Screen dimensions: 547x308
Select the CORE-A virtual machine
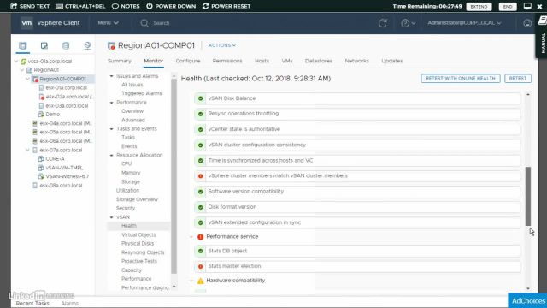coord(55,158)
